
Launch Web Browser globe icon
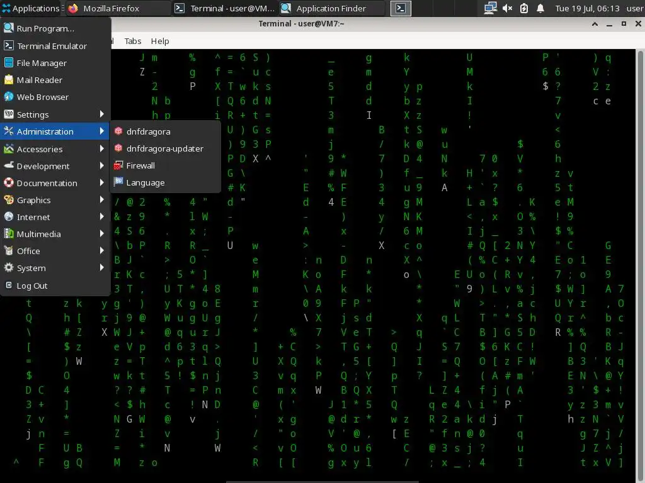pos(8,96)
